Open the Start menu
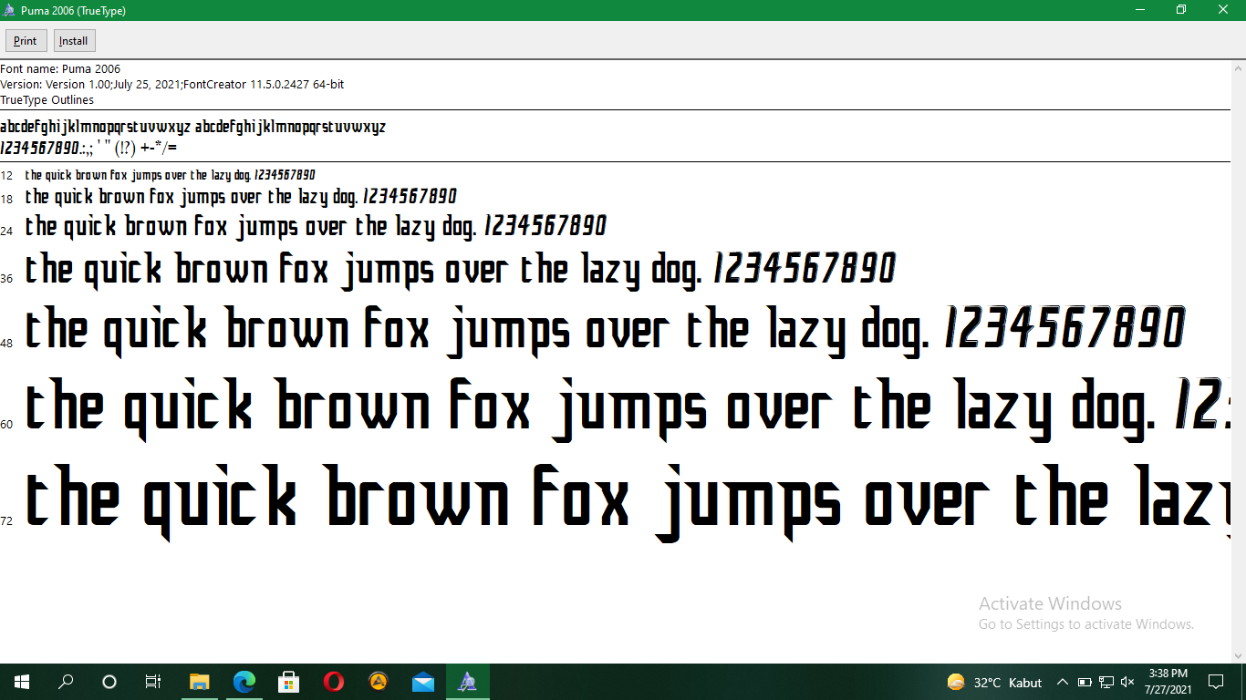This screenshot has height=700, width=1246. click(19, 681)
